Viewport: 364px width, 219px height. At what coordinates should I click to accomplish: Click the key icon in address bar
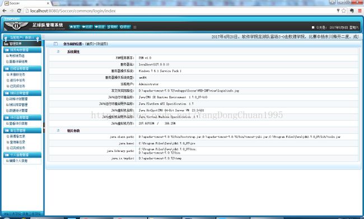[338, 11]
